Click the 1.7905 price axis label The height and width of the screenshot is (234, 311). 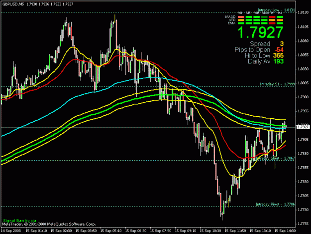point(303,139)
